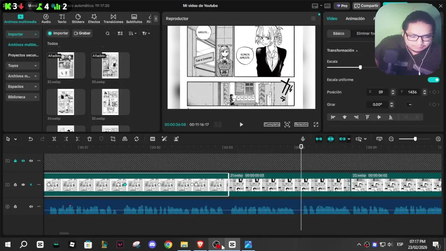Unlock the top overlay track

point(15,161)
